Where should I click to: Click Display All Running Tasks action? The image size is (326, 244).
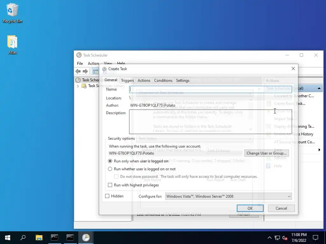[294, 126]
